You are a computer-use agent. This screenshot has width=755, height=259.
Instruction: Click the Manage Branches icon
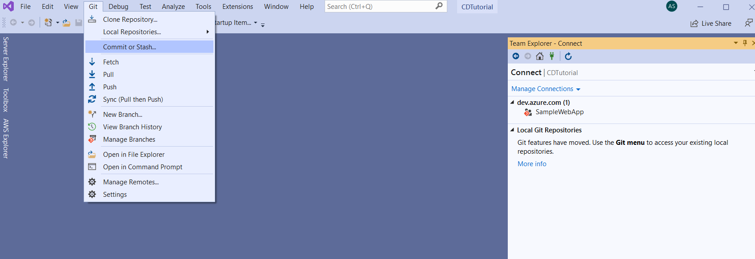[92, 139]
